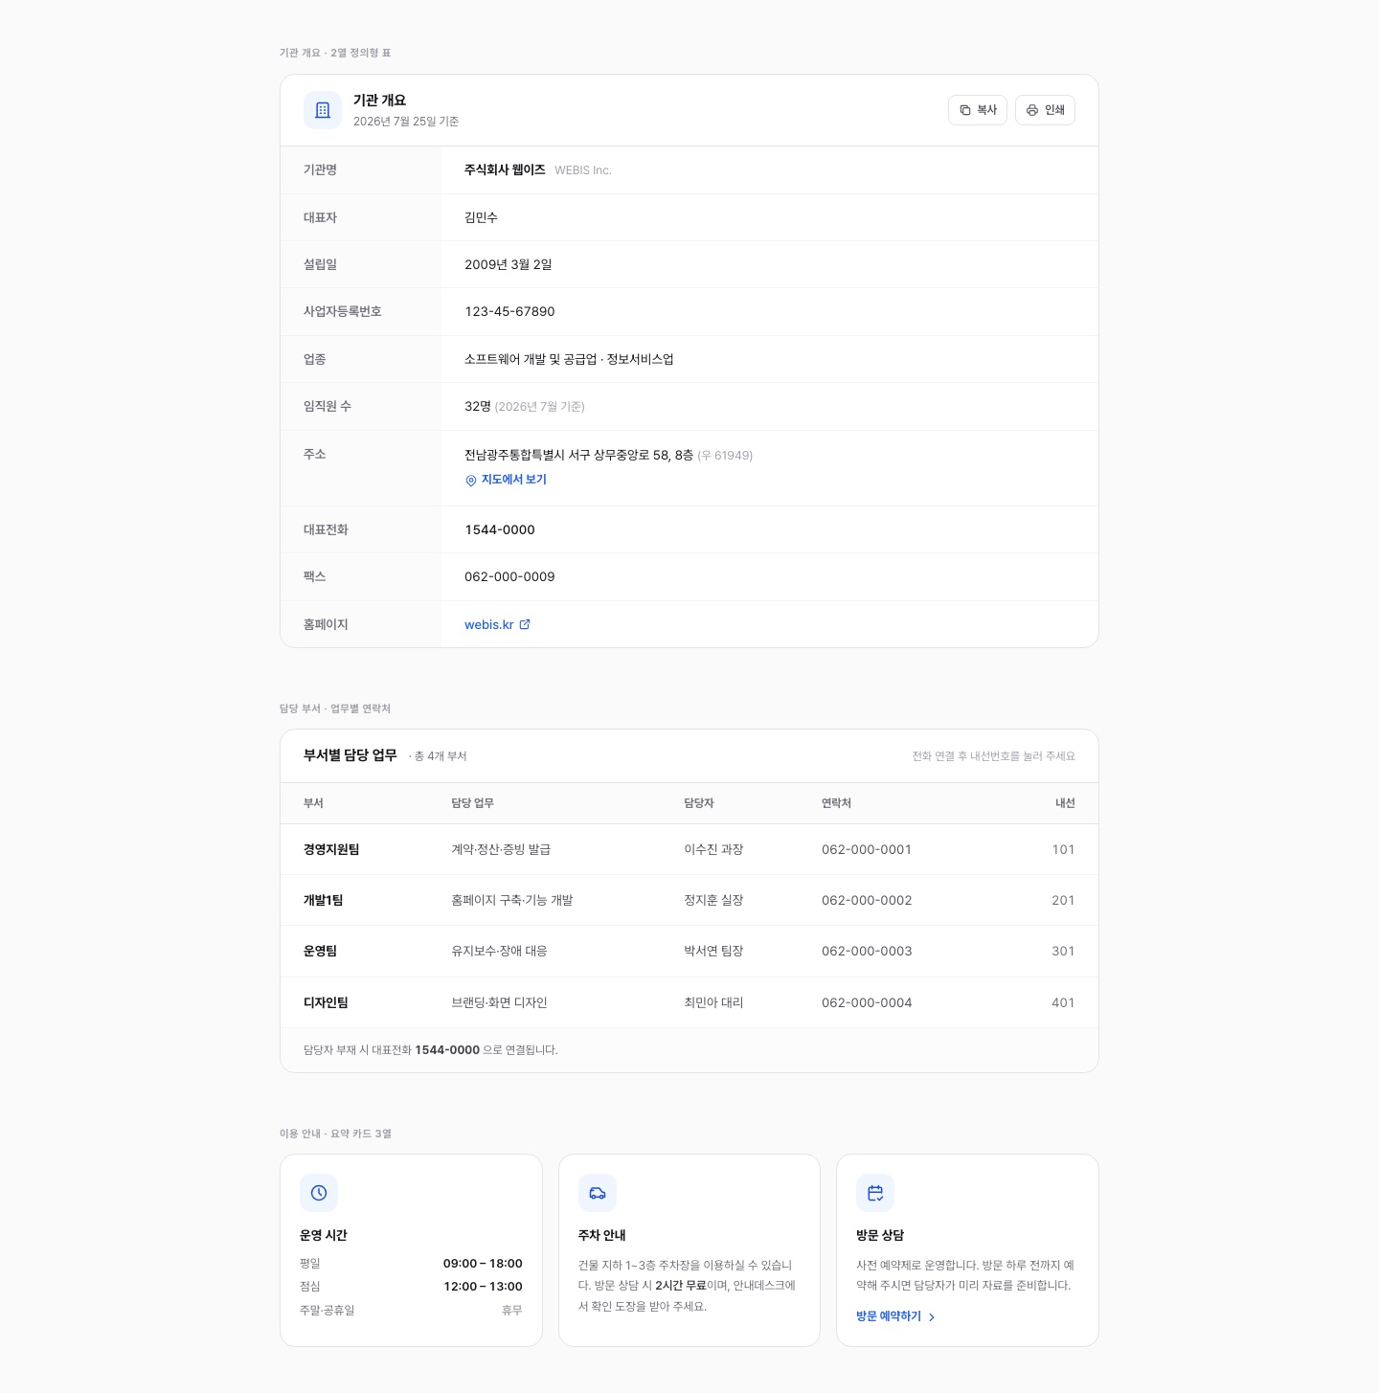Select the 내선 column header
The width and height of the screenshot is (1379, 1393).
click(x=1065, y=803)
